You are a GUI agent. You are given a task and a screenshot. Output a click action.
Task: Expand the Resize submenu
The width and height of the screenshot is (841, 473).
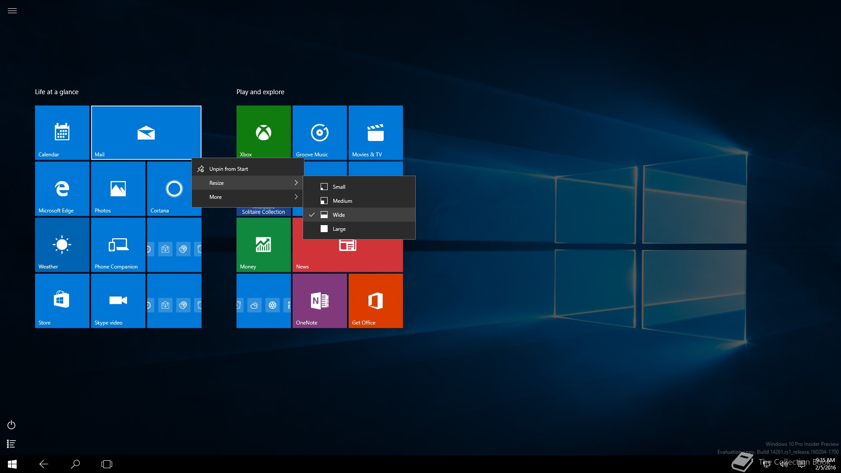click(x=247, y=183)
